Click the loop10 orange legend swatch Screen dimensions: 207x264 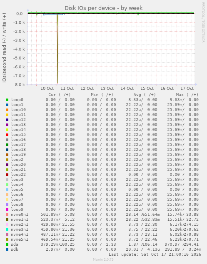click(7, 110)
